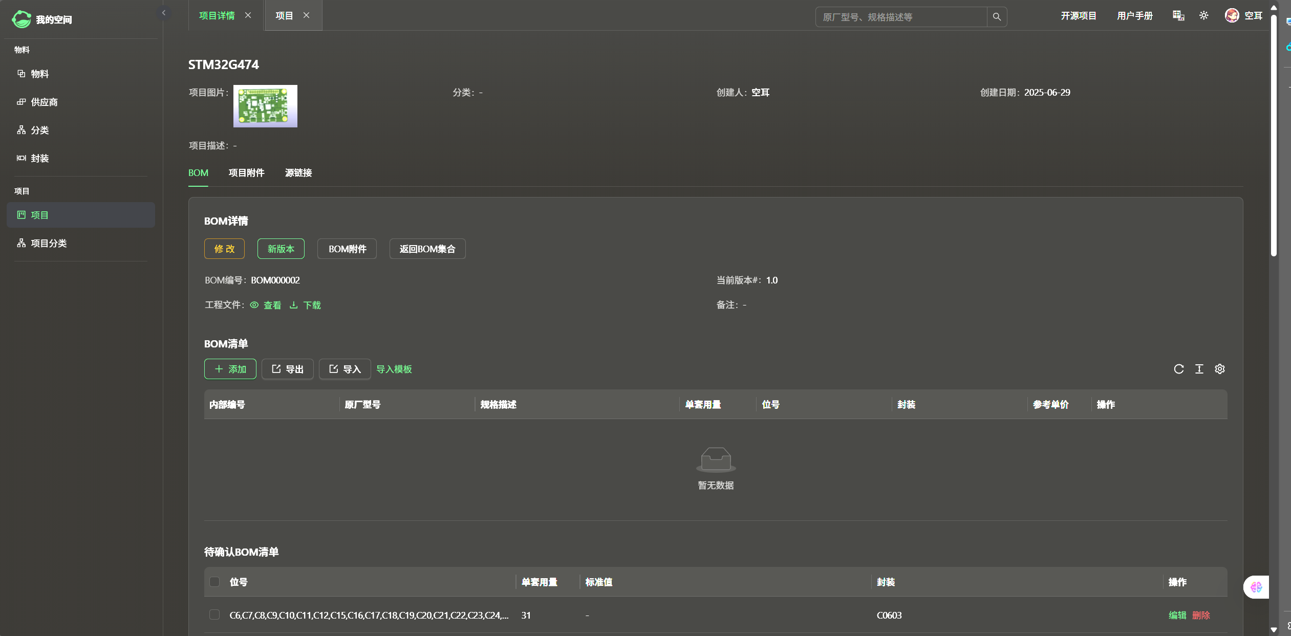
Task: Select the BOM tab
Action: (x=198, y=173)
